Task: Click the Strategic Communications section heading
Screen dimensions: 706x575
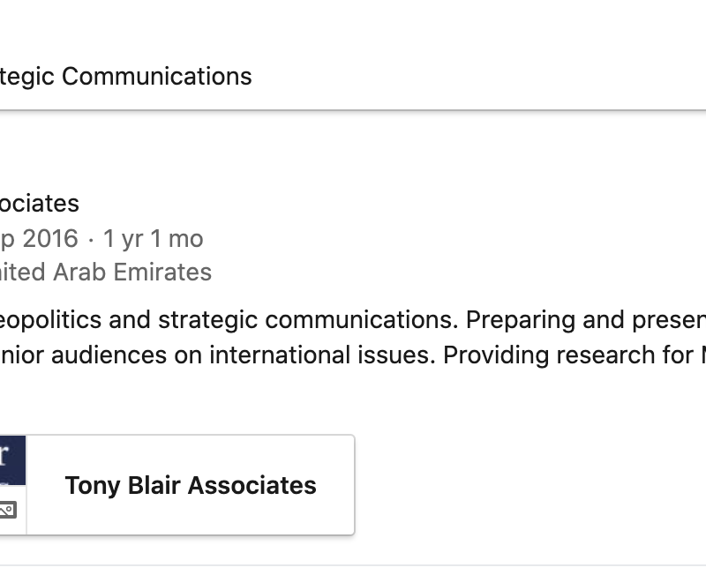Action: click(x=125, y=77)
